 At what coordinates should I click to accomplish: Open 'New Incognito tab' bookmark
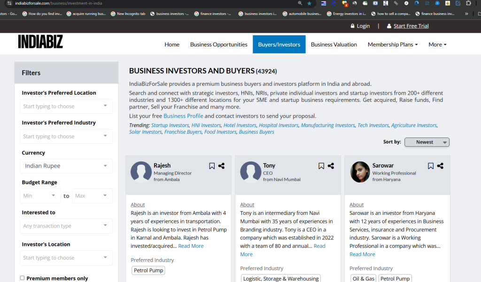click(128, 14)
